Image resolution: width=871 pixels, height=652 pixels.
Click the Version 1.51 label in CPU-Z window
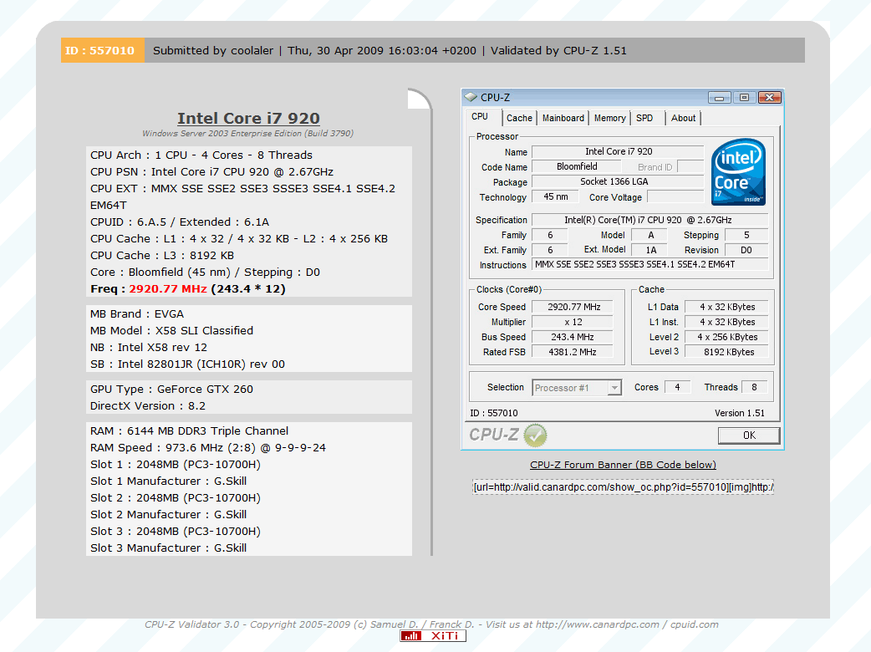740,413
